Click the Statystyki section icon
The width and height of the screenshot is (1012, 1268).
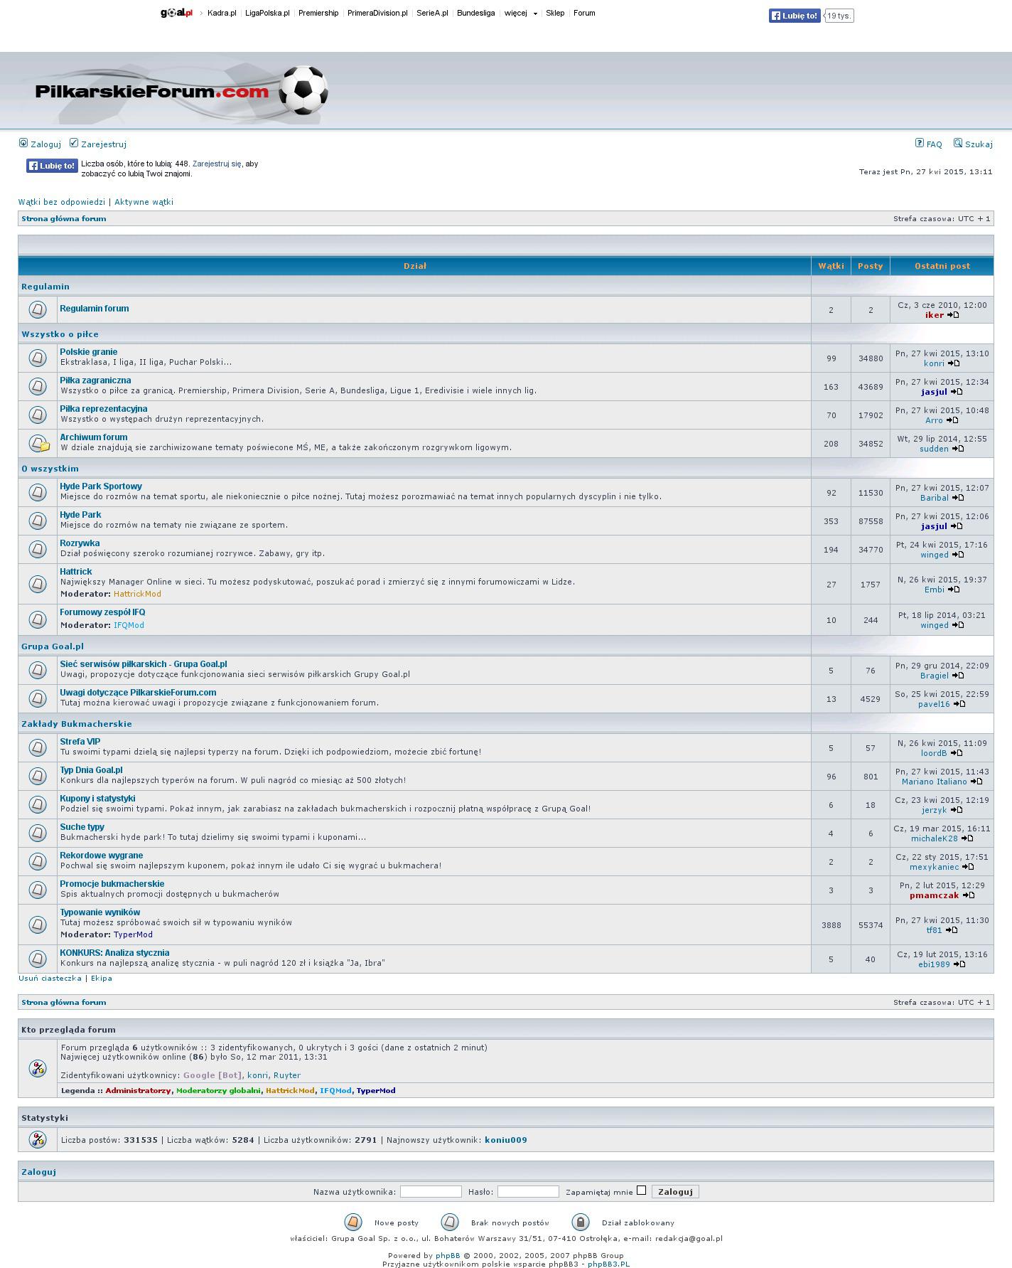pos(38,1139)
